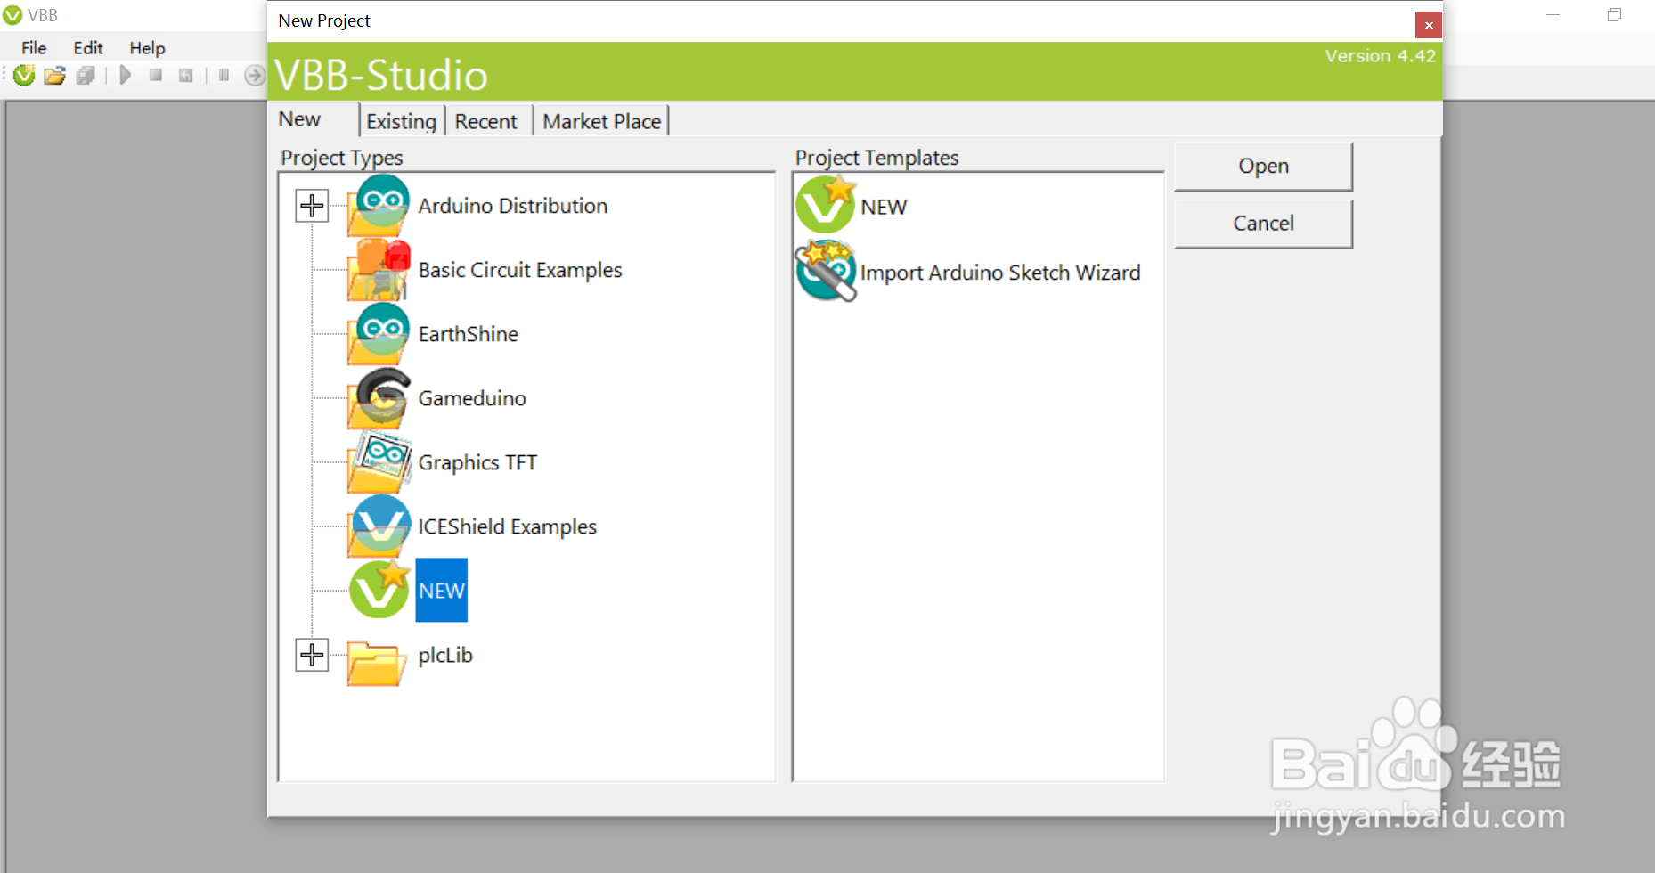The height and width of the screenshot is (873, 1655).
Task: Click the VBB app logo in title bar
Action: pos(12,15)
